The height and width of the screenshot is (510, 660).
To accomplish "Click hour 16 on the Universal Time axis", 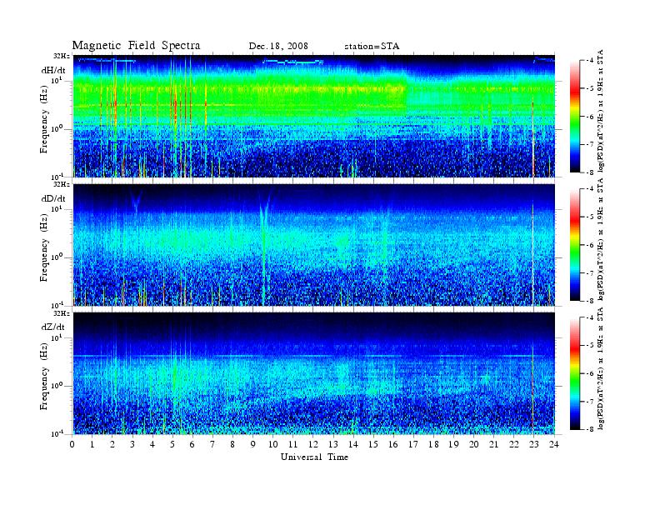I will (393, 444).
